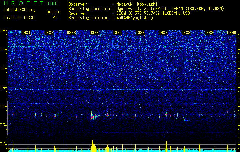Image resolution: width=240 pixels, height=152 pixels.
Task: Click the 0934 time marker
Action: pyautogui.click(x=94, y=33)
